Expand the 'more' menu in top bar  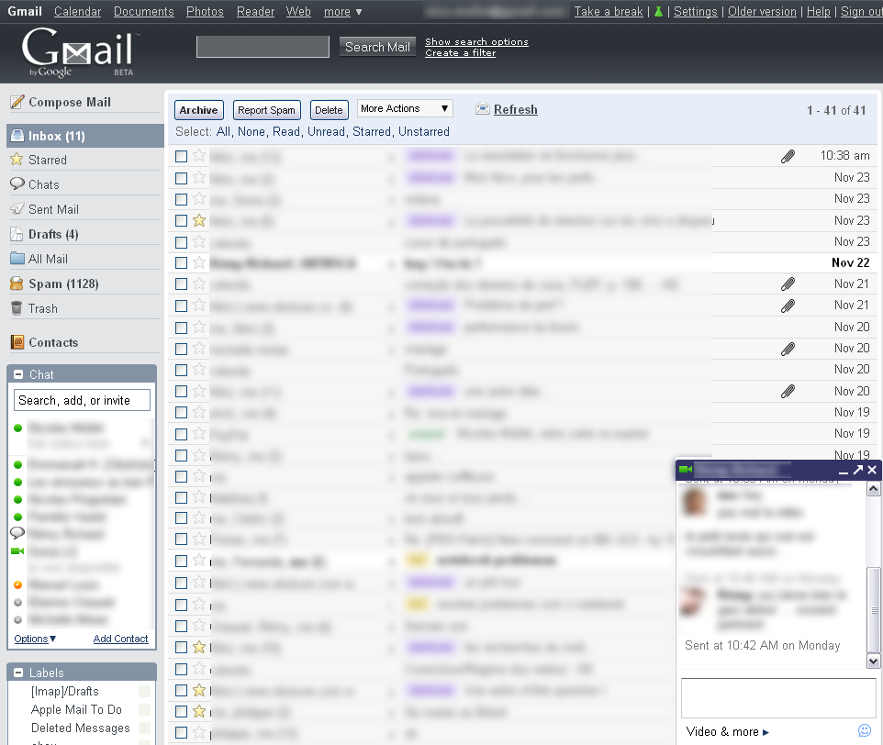click(x=342, y=11)
